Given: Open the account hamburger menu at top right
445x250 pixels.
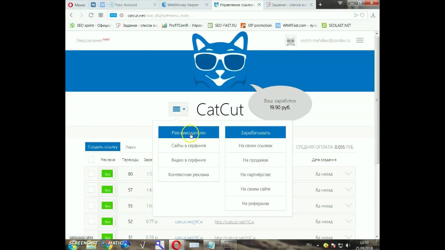Looking at the screenshot, I should (x=360, y=40).
